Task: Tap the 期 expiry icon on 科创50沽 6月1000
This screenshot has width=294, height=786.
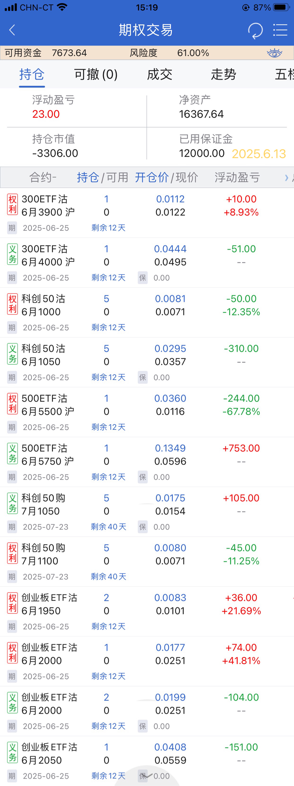Action: coord(12,328)
